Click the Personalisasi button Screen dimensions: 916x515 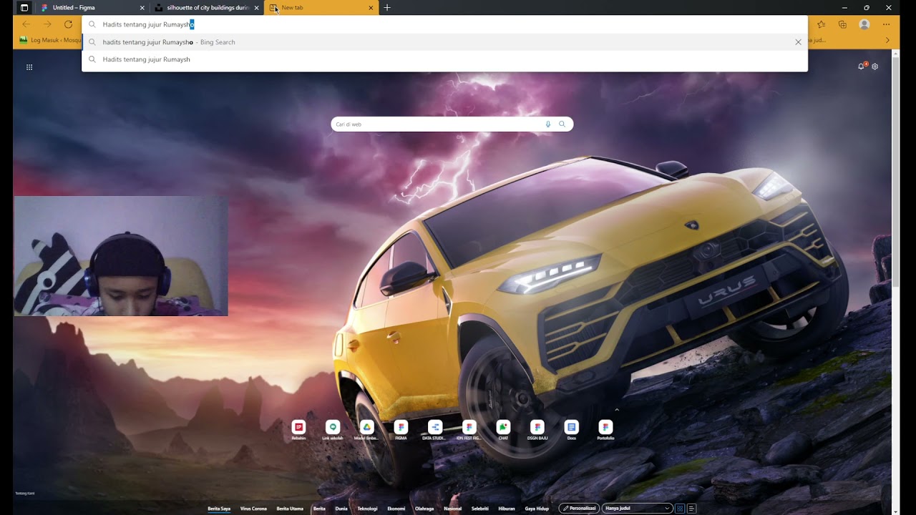click(x=579, y=509)
